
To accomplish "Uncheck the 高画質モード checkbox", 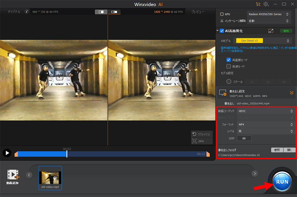I will 229,60.
